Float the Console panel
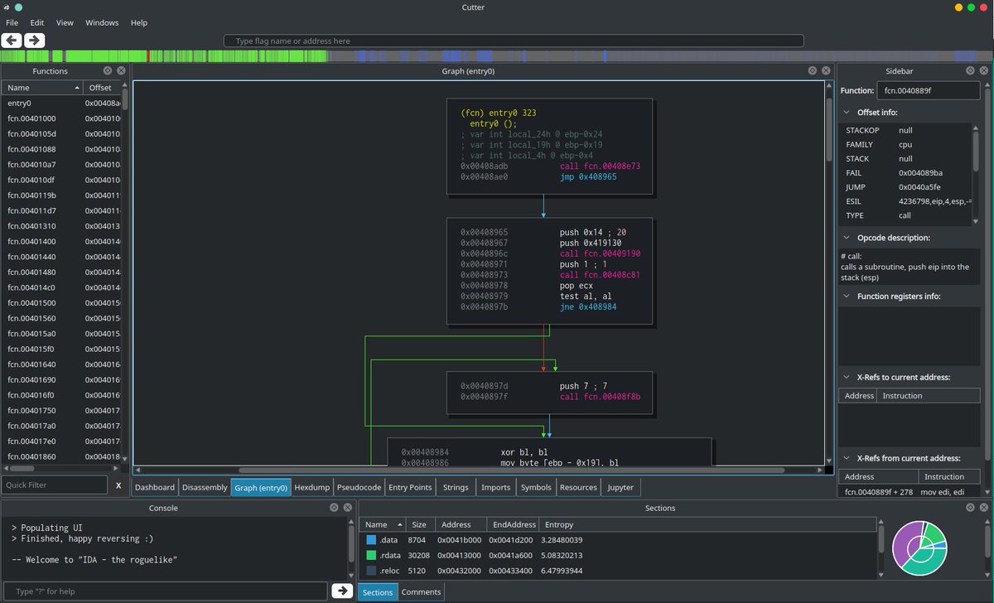This screenshot has height=603, width=994. pyautogui.click(x=335, y=508)
